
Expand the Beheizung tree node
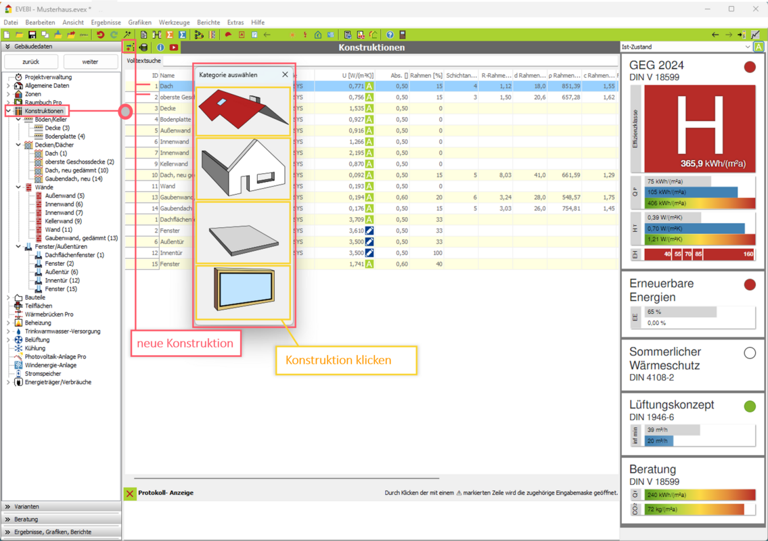point(8,323)
